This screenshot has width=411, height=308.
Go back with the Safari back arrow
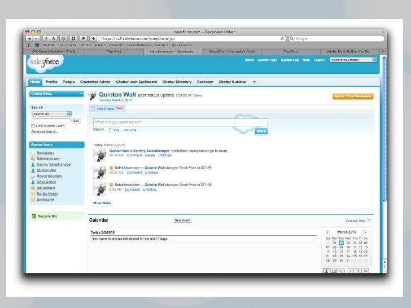pos(29,38)
